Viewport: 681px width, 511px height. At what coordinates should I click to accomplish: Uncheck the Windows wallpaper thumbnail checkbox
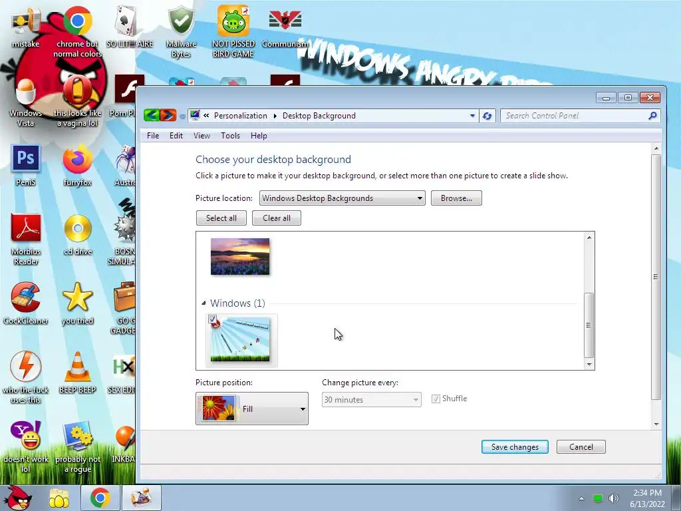tap(212, 319)
